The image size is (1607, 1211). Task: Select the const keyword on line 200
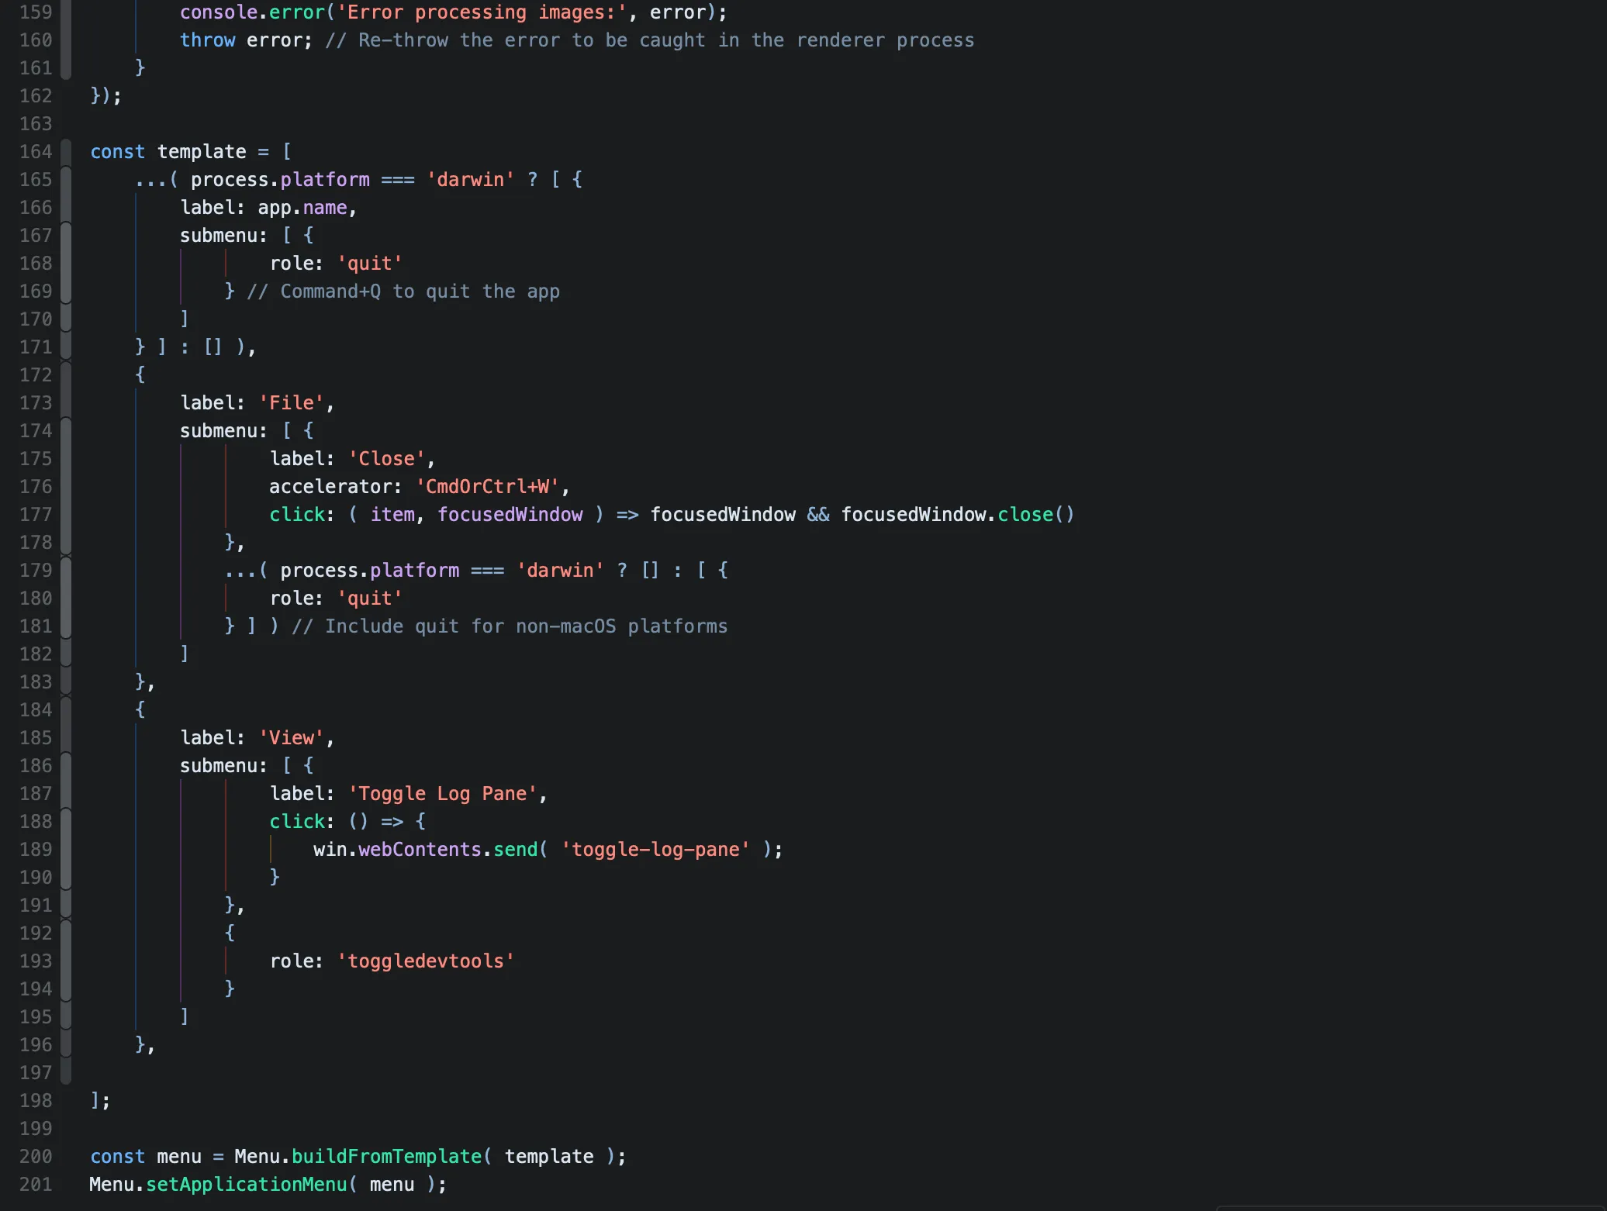click(117, 1156)
